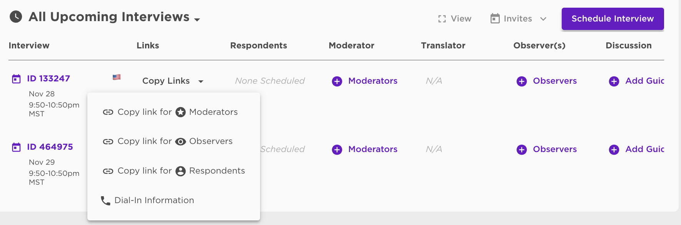Open interview ID 464975 link
Image resolution: width=681 pixels, height=225 pixels.
[50, 147]
